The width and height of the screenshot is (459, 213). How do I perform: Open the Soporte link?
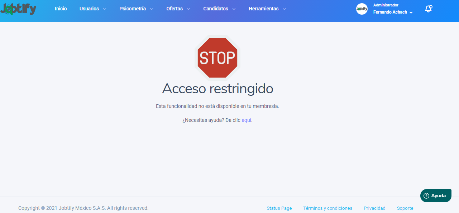(x=405, y=208)
